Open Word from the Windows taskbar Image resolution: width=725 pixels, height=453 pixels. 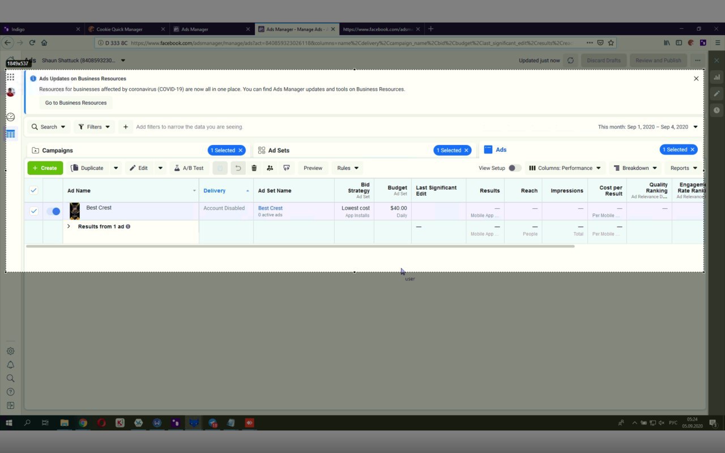157,423
